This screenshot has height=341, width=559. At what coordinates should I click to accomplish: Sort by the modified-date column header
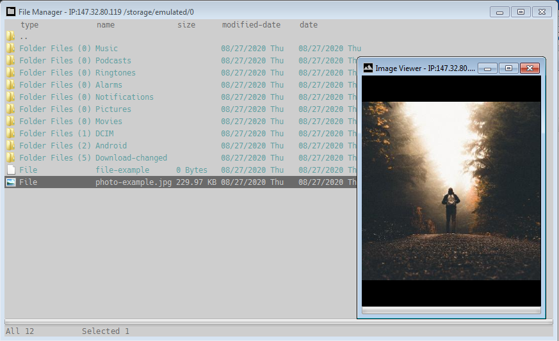[251, 25]
